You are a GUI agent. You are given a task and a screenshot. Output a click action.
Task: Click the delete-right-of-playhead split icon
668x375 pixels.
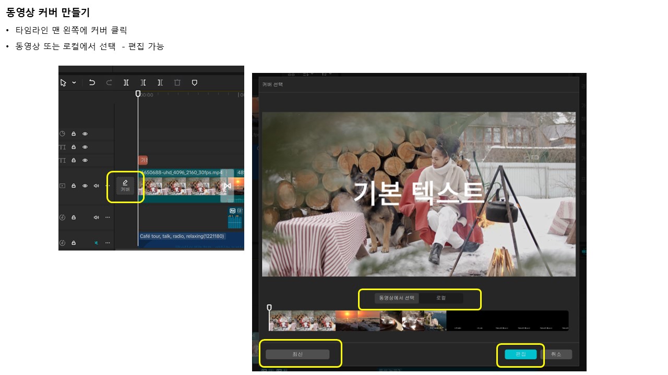pos(160,83)
